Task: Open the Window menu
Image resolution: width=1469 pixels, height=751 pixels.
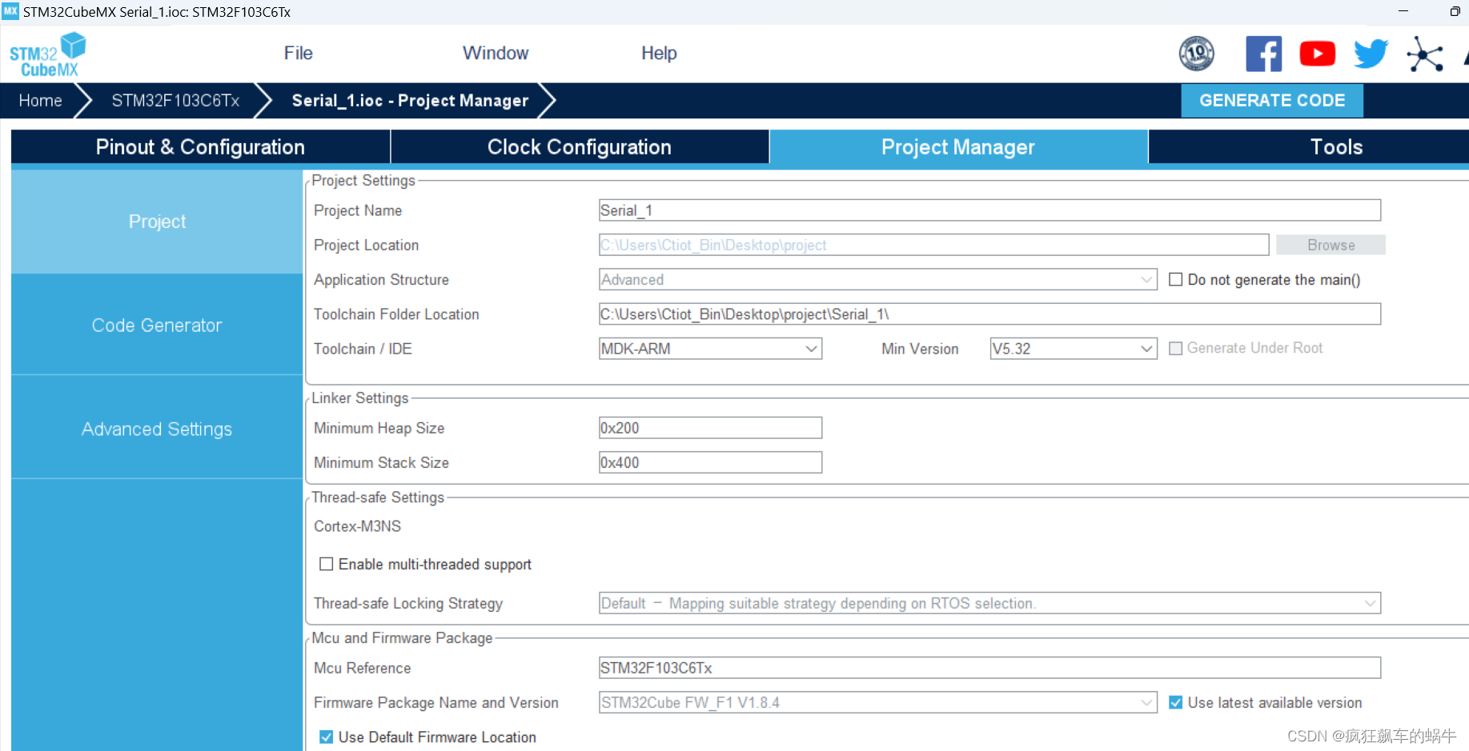Action: click(496, 53)
